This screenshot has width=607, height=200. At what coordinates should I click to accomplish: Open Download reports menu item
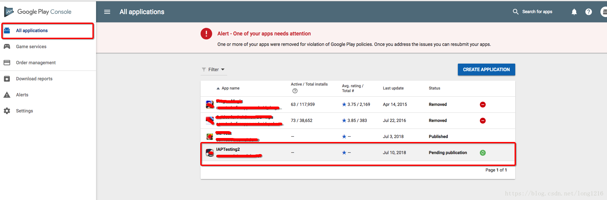coord(48,79)
